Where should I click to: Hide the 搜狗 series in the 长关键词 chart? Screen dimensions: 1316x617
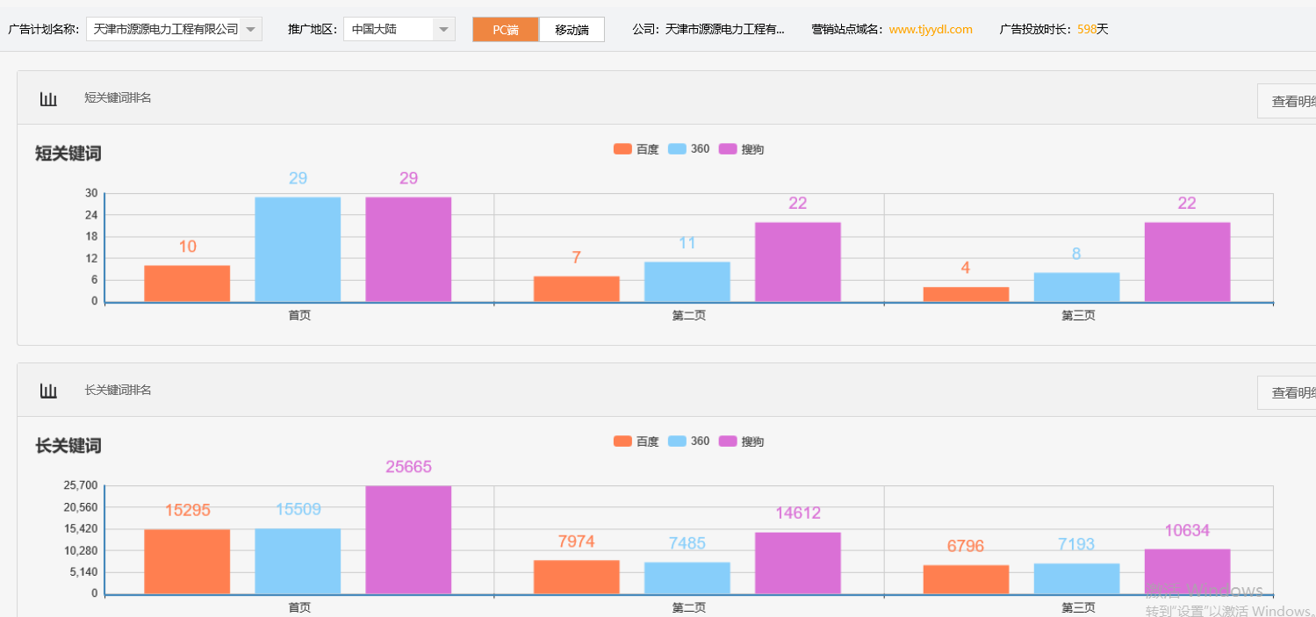coord(741,441)
